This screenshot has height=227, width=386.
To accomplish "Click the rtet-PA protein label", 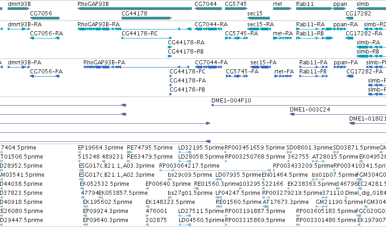I will [x=284, y=72].
